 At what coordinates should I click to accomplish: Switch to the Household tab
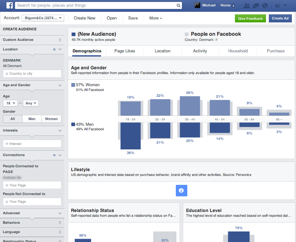pos(238,51)
